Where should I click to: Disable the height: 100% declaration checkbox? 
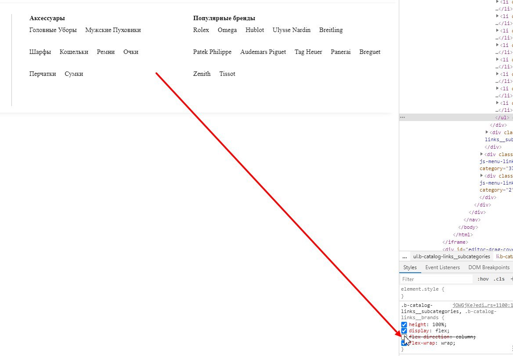point(404,324)
